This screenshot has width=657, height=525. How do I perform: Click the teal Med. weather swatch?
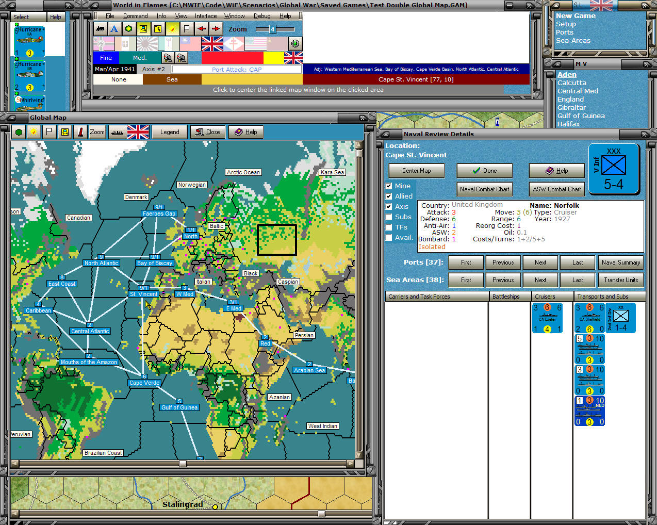[140, 58]
